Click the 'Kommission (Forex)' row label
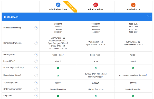Viewport: 154px width, 99px height. coord(12,75)
